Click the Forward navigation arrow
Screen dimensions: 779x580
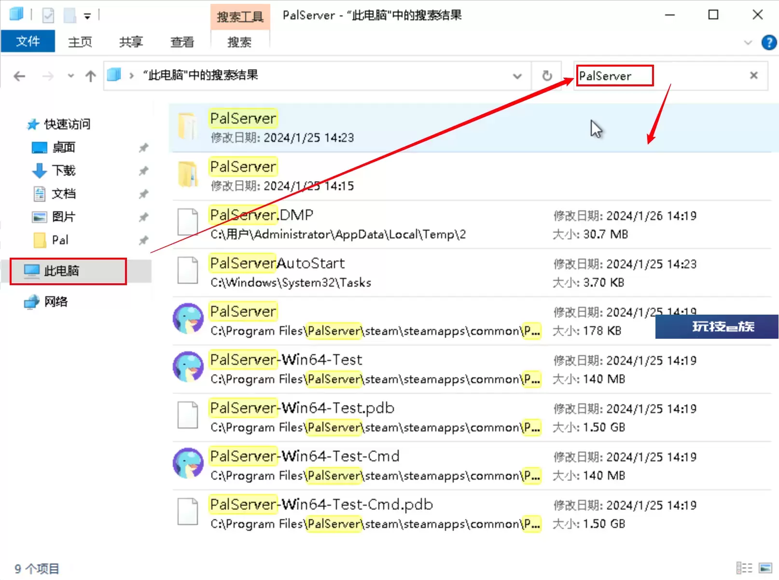pyautogui.click(x=48, y=76)
